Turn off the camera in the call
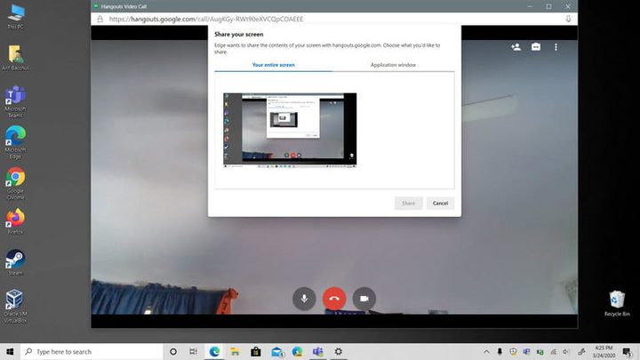640x360 pixels. [364, 299]
